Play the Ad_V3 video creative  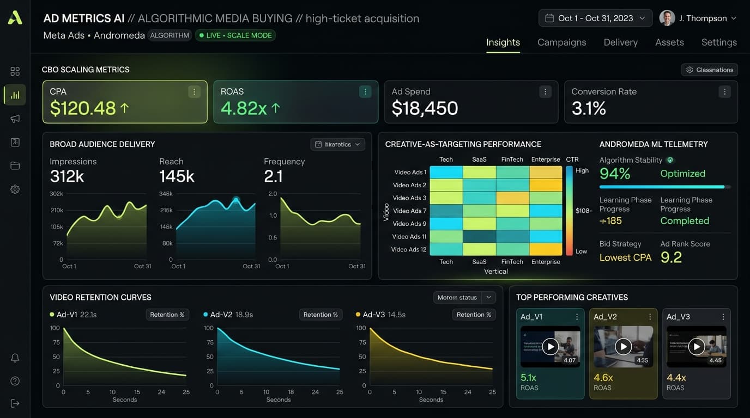[697, 346]
